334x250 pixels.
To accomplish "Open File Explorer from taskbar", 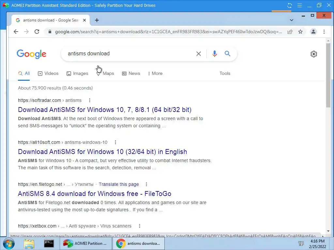I will 29,243.
